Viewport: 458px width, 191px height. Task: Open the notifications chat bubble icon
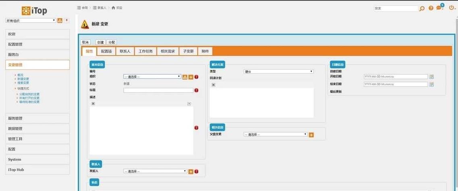pyautogui.click(x=439, y=8)
